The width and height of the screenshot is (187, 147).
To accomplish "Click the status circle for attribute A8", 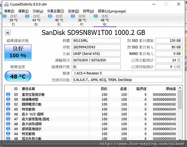I will (8, 124).
